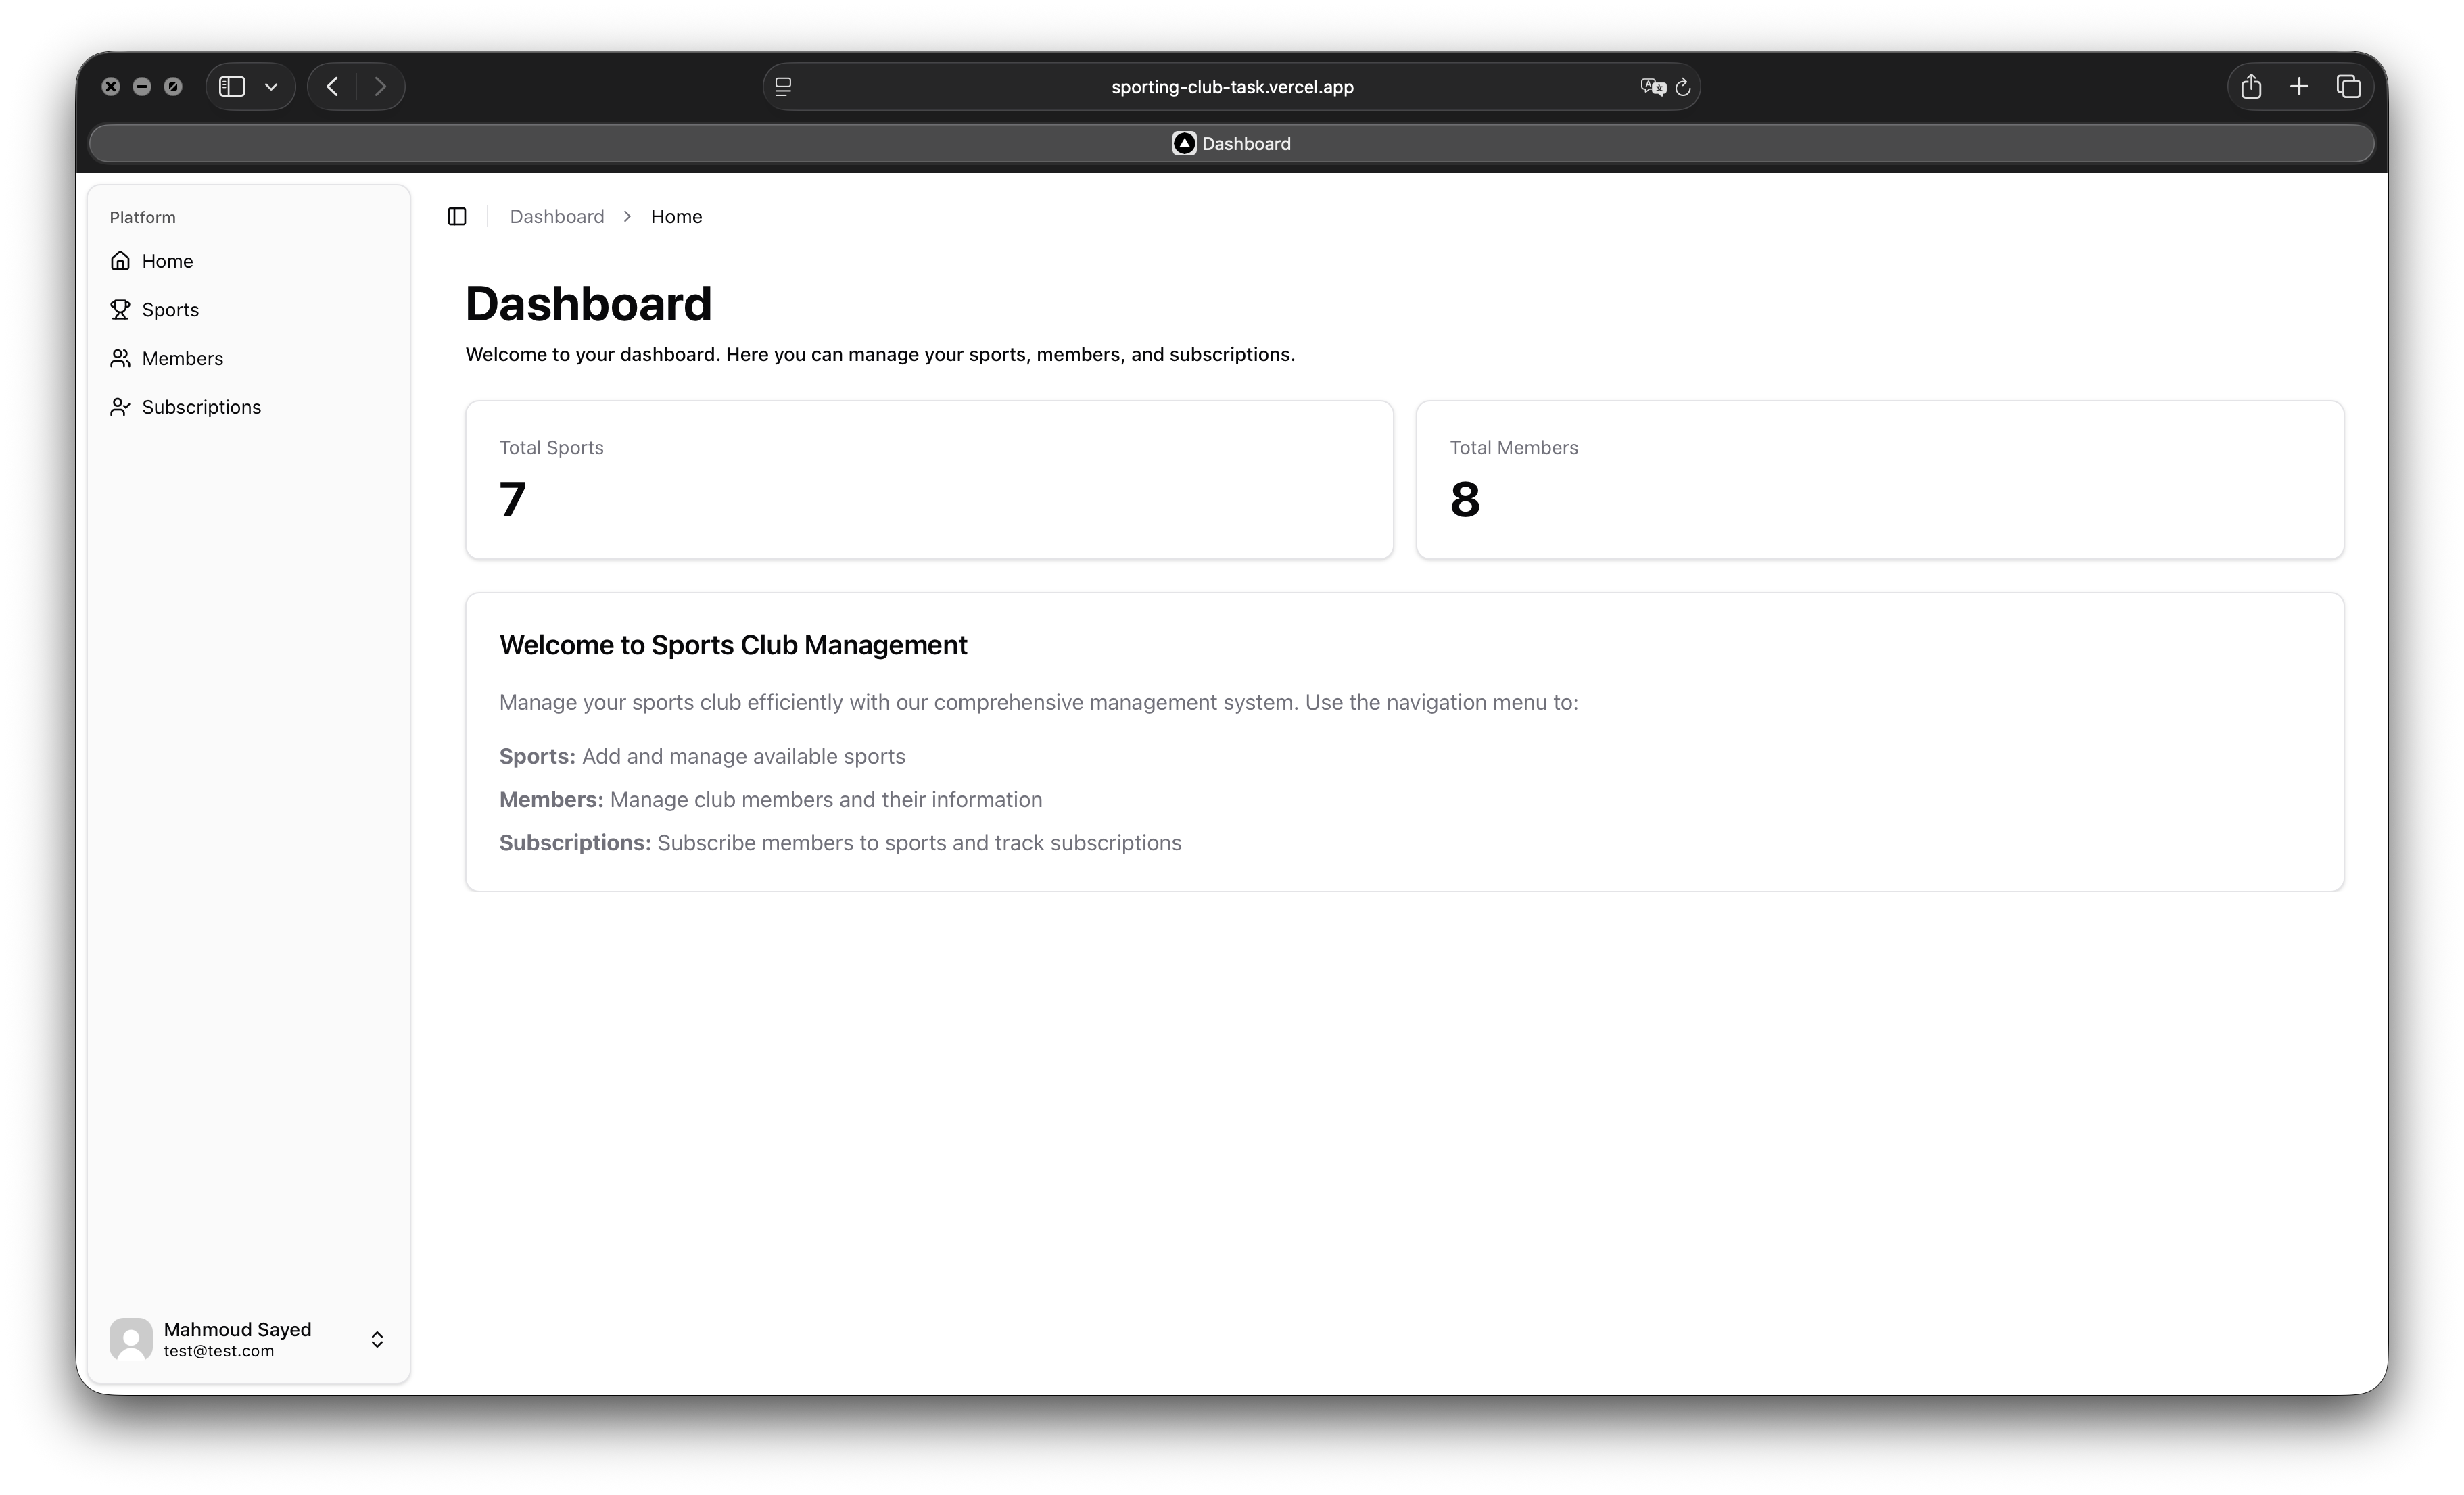Screen dimensions: 2464x1495
Task: Click the page settings icon left of the URL
Action: click(783, 87)
